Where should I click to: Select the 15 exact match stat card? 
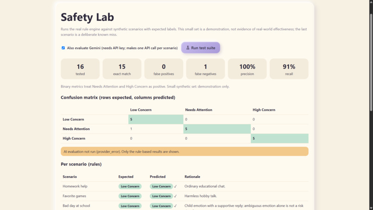click(122, 69)
